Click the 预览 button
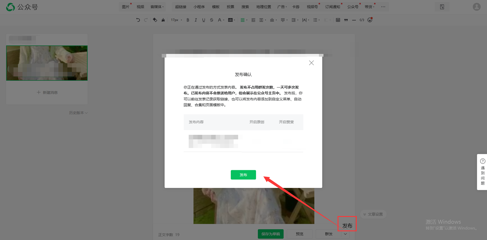The height and width of the screenshot is (240, 487). click(300, 234)
